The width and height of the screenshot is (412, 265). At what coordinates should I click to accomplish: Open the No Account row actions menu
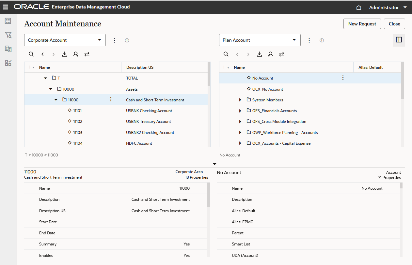(343, 78)
